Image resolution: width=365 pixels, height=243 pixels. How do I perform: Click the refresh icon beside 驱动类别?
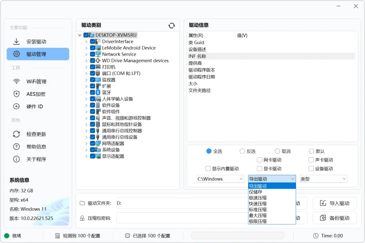pyautogui.click(x=172, y=26)
